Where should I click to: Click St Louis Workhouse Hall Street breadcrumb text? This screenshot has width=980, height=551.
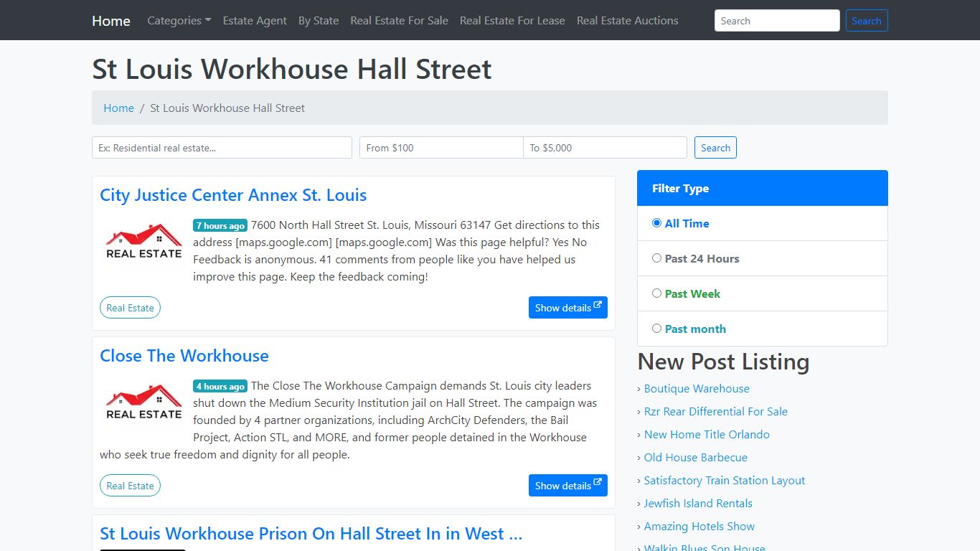click(x=227, y=108)
